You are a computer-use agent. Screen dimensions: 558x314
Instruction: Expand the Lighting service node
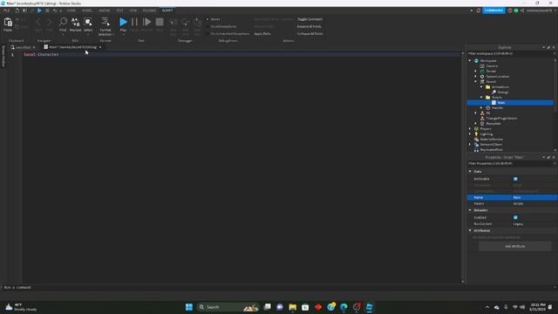coord(470,133)
